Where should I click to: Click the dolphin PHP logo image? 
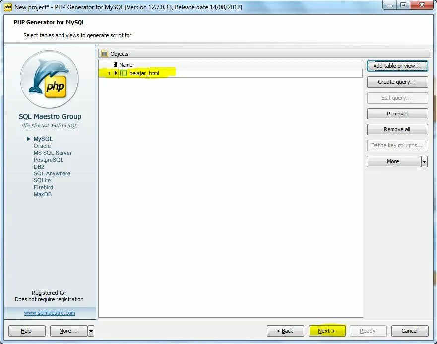tap(49, 79)
